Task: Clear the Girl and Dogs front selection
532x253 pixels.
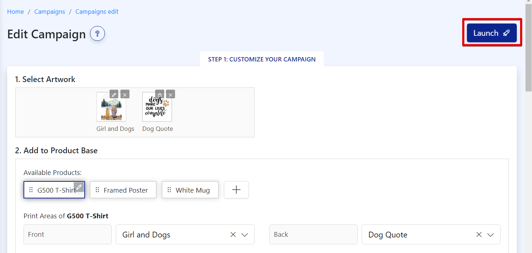Action: [233, 235]
